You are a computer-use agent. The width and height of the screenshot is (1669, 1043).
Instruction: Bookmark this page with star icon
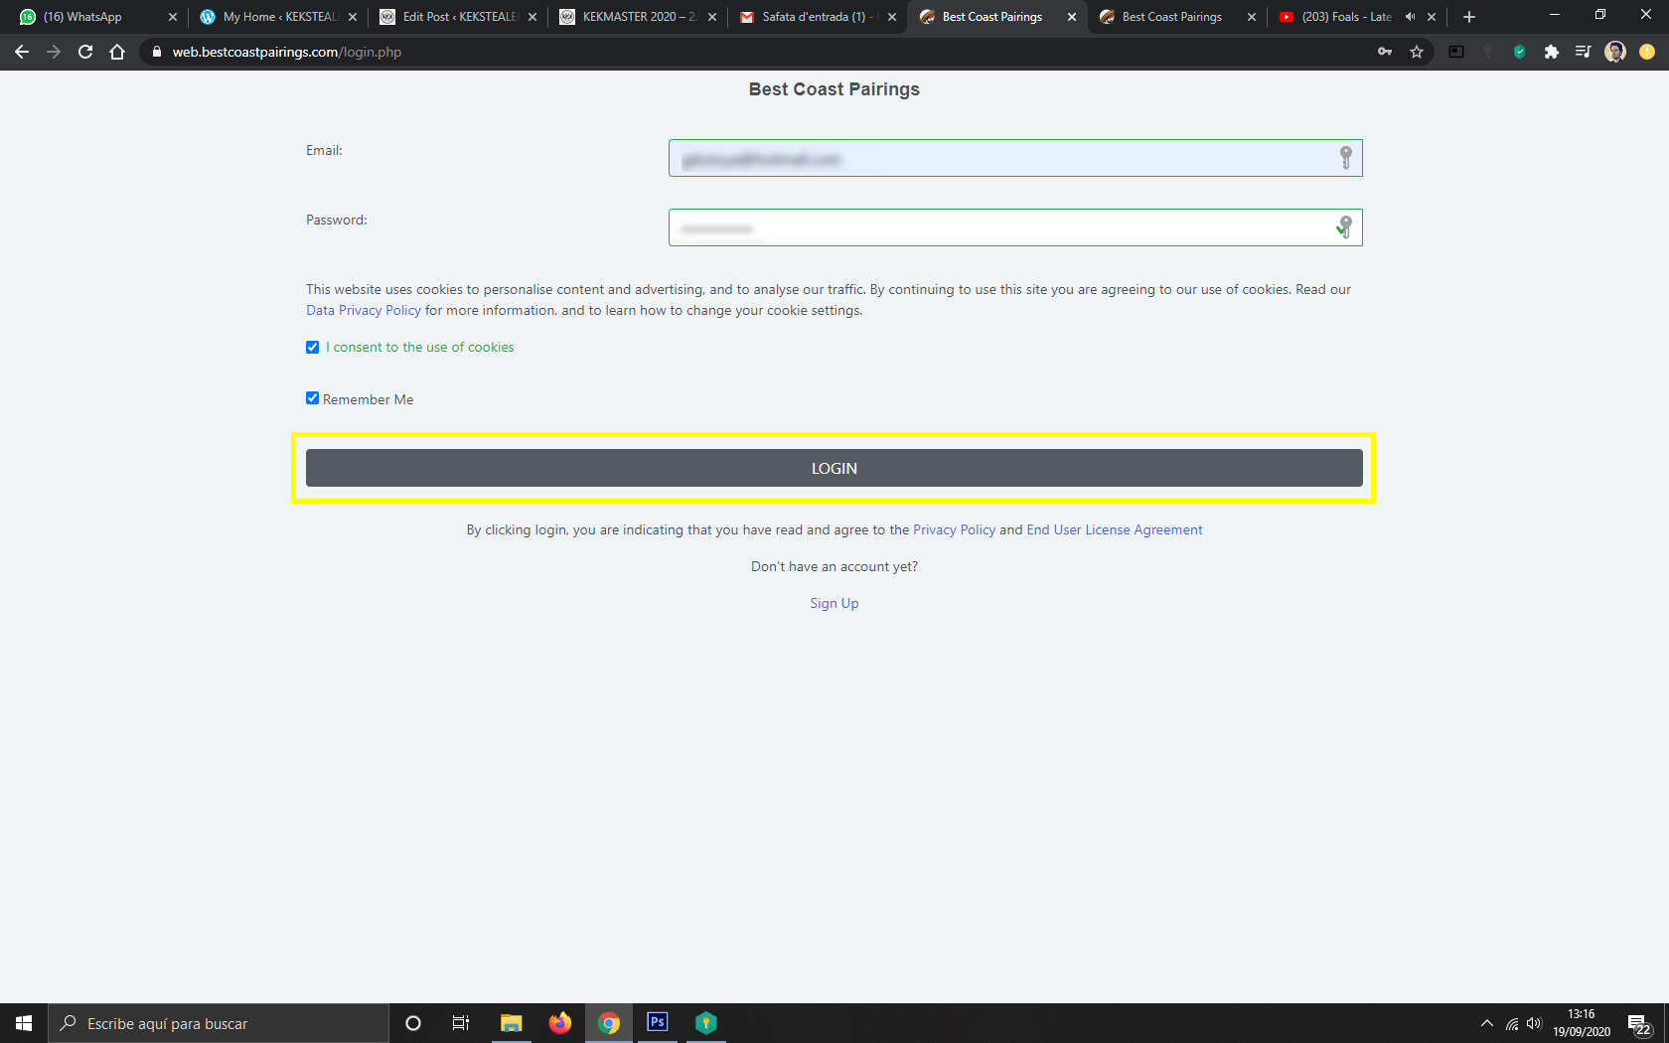(1417, 52)
